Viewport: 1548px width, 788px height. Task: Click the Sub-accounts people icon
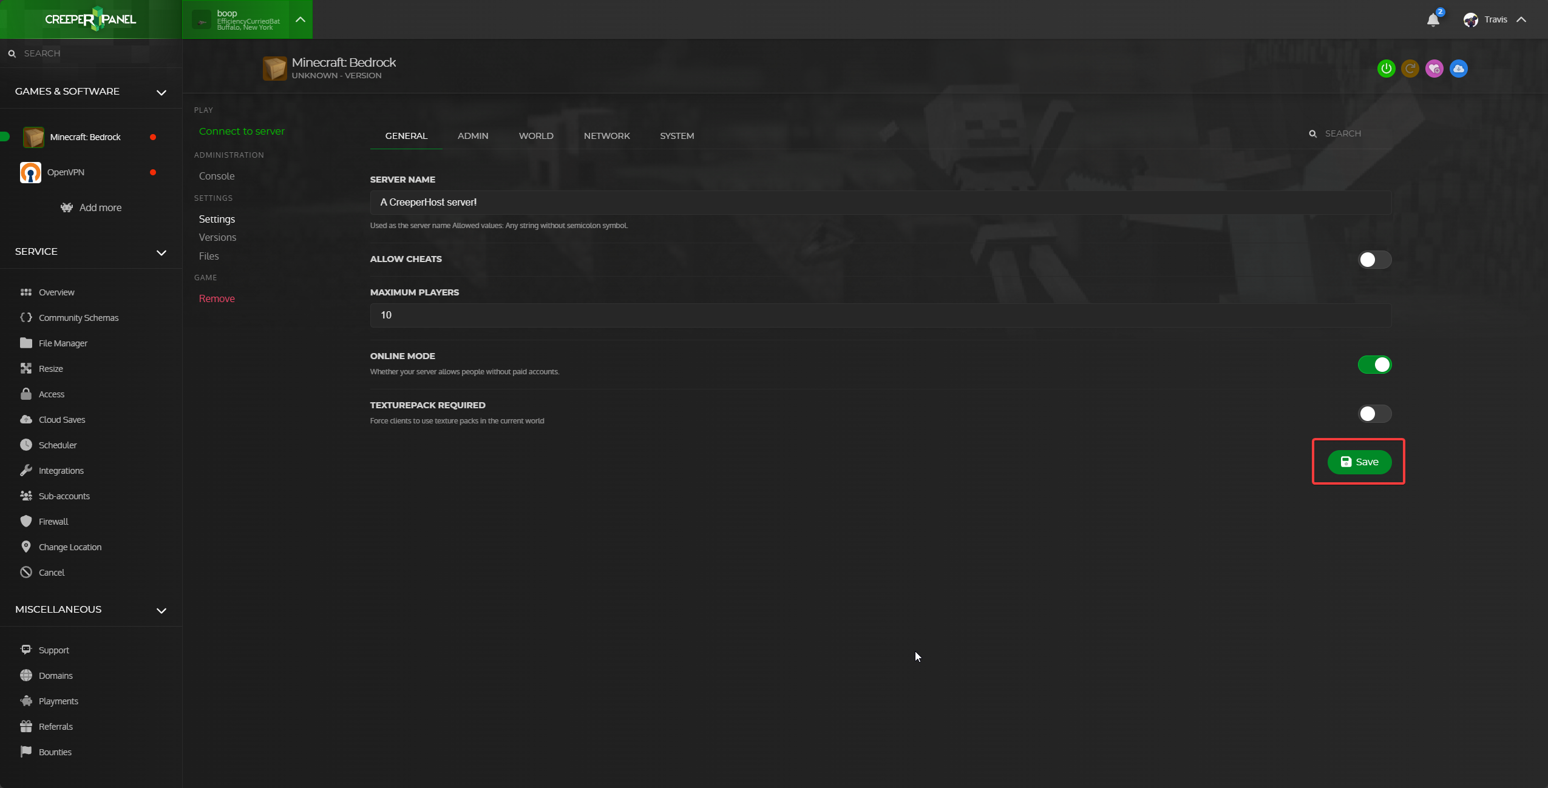coord(26,496)
